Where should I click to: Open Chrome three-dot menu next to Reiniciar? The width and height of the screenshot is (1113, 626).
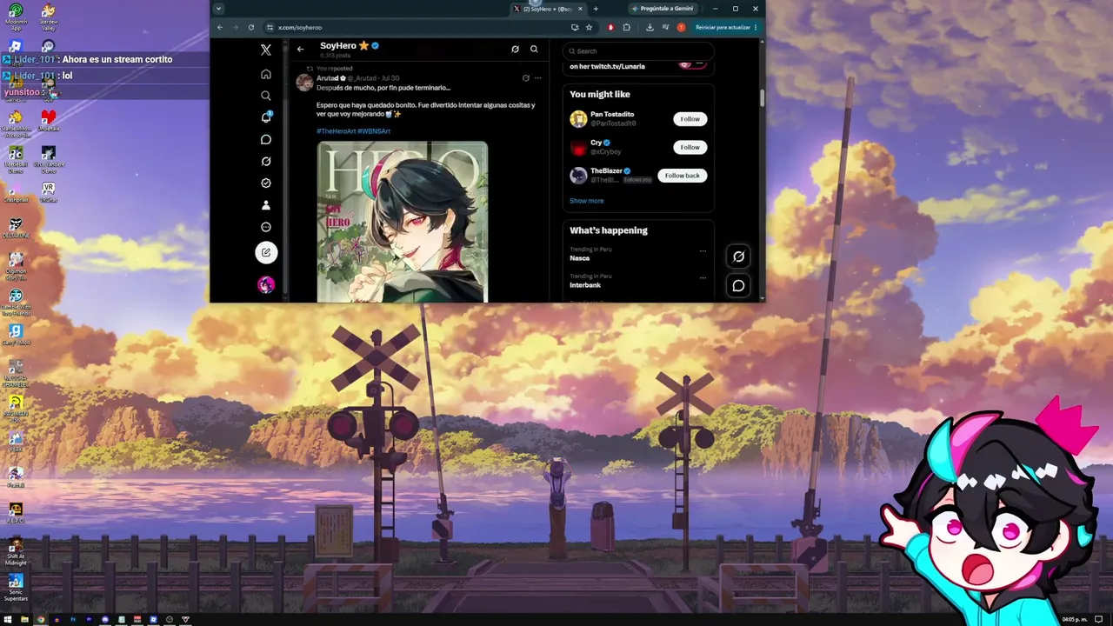pyautogui.click(x=756, y=27)
